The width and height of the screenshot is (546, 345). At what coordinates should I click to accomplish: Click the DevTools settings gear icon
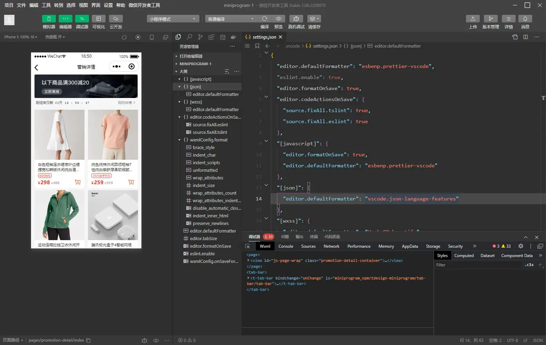521,246
